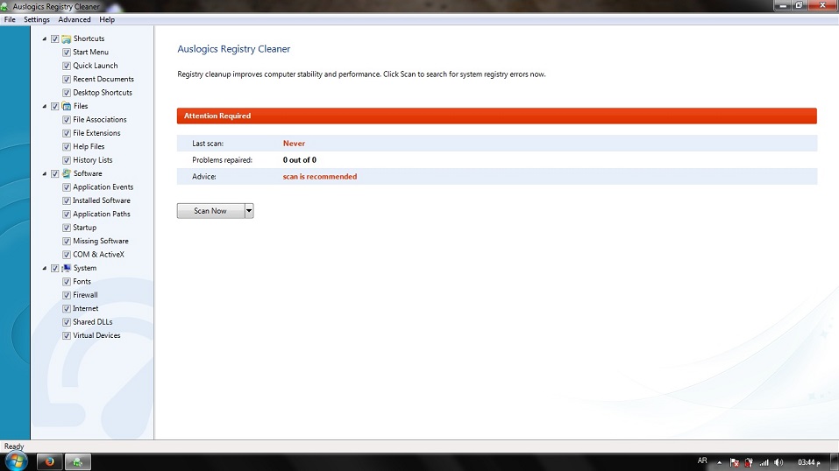Uncheck the System category checkbox

pyautogui.click(x=54, y=269)
